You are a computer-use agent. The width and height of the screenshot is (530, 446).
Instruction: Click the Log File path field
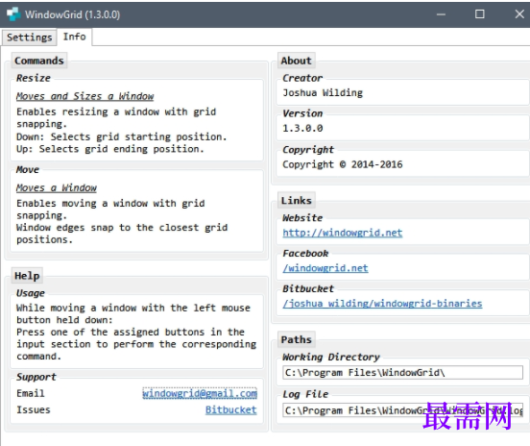click(402, 410)
